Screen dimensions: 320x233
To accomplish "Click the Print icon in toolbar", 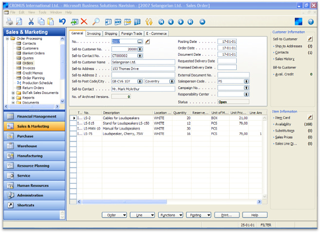I will click(x=9, y=21).
